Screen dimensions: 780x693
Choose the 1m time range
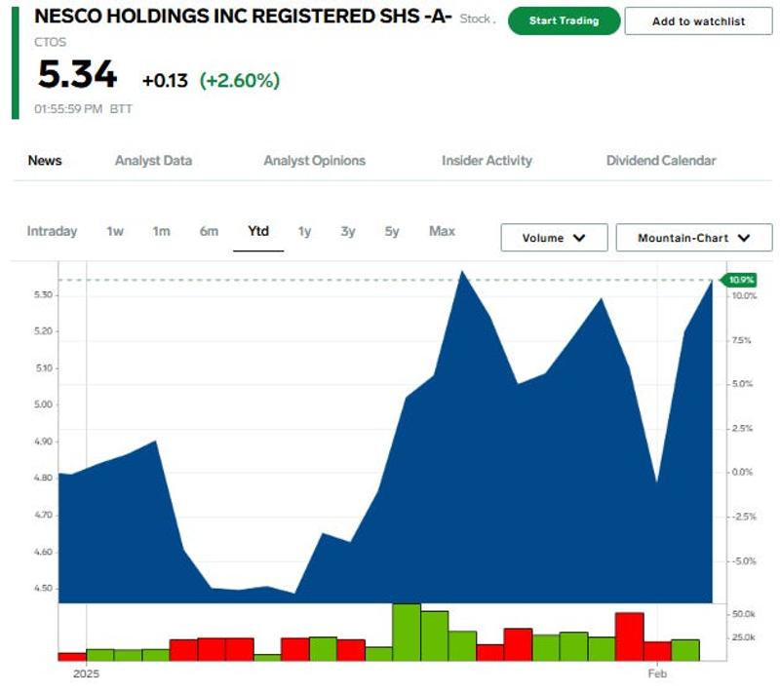click(x=161, y=231)
